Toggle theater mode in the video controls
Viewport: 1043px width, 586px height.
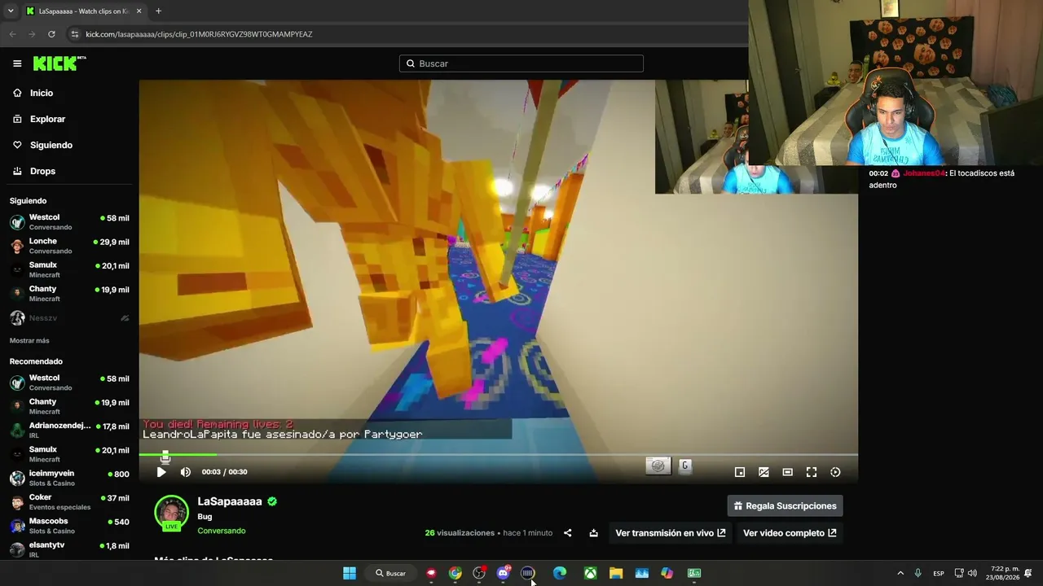787,472
